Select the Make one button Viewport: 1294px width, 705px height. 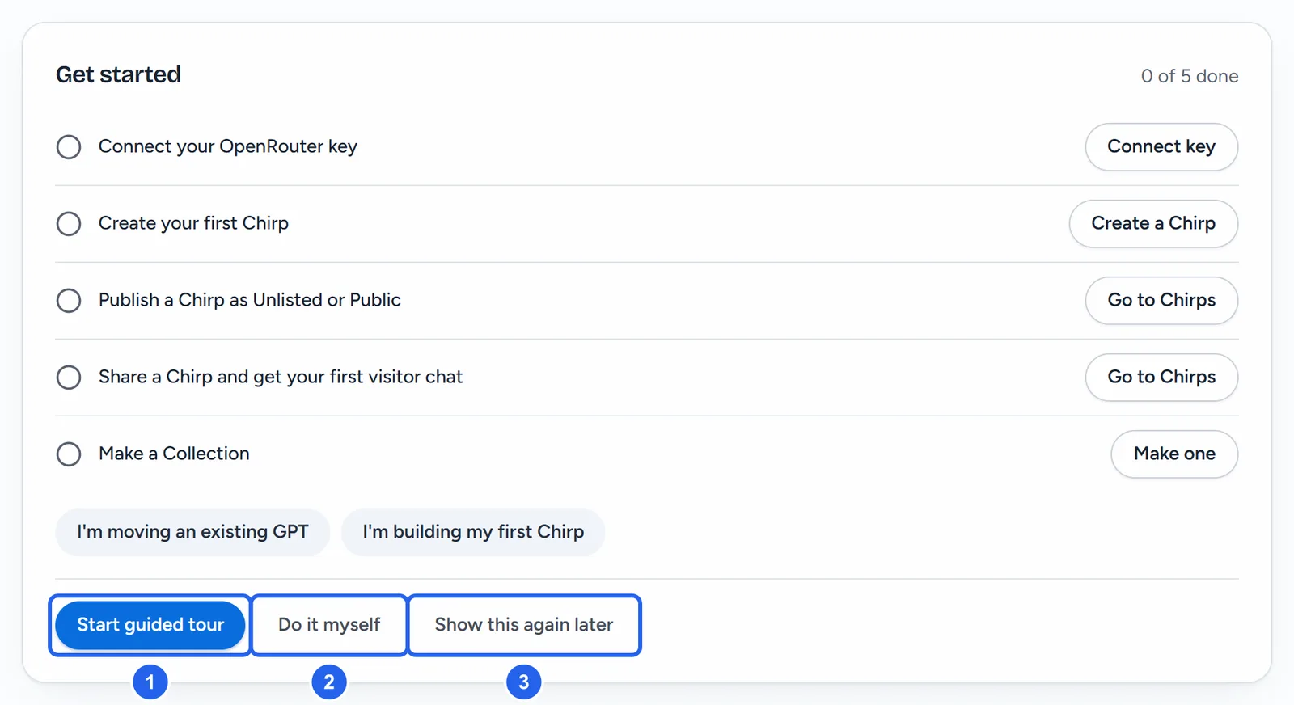click(x=1174, y=454)
